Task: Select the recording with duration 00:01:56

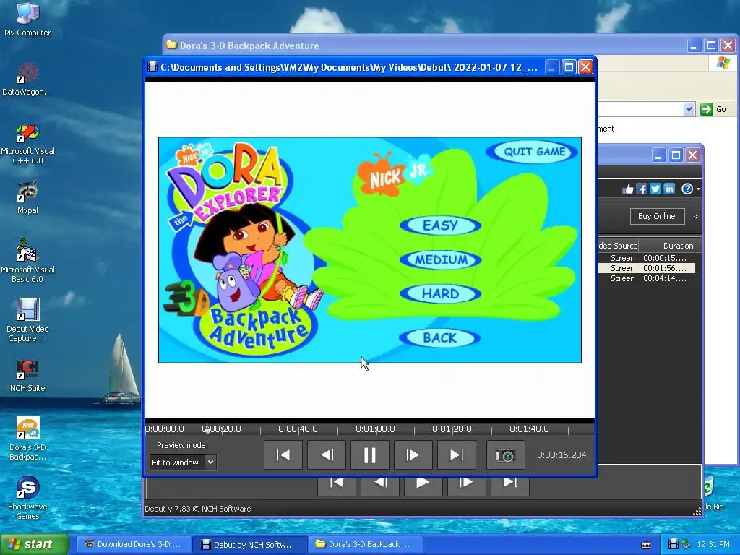Action: (646, 268)
